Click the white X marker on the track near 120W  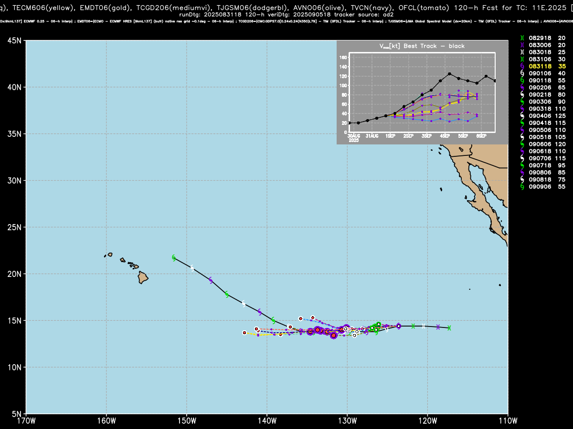424,326
